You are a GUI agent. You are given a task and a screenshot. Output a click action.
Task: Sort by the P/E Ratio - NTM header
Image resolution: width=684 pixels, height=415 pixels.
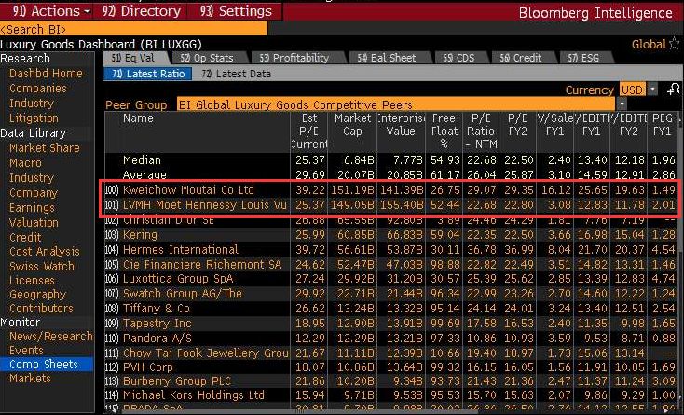(x=481, y=131)
